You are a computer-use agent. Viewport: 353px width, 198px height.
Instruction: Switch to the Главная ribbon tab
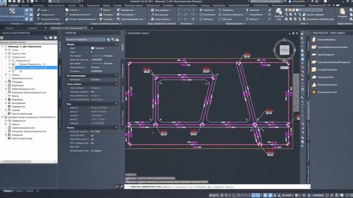click(x=13, y=5)
